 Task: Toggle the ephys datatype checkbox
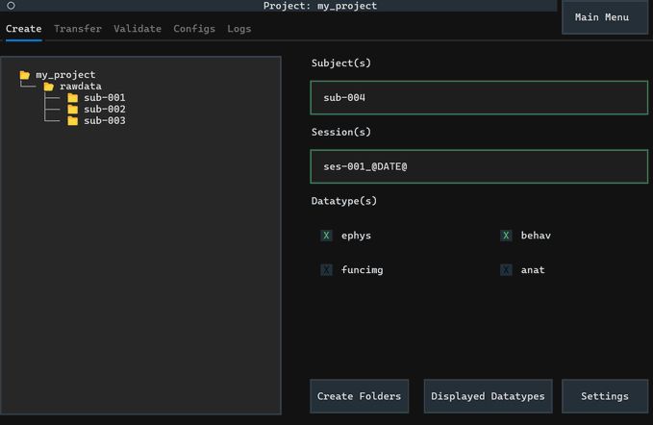point(326,236)
